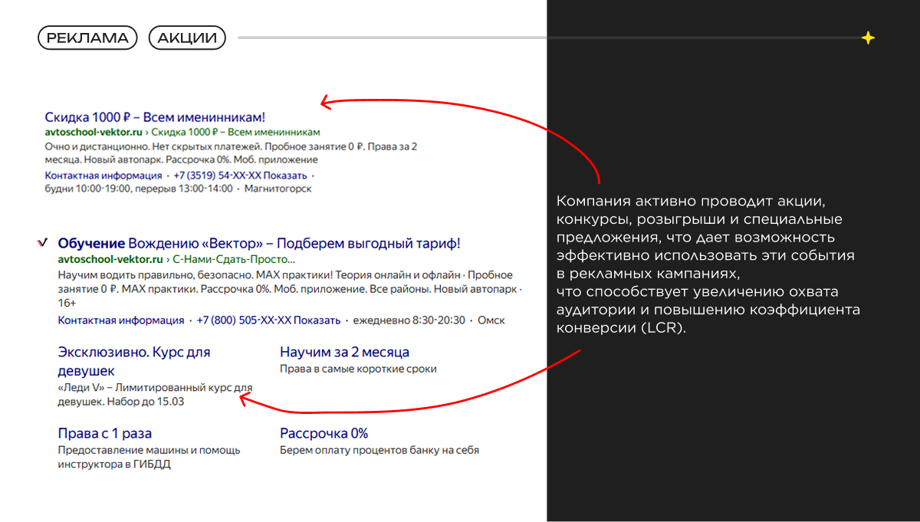Click 'Права в самые короткие сроки' description
Viewport: 920px width, 522px height.
click(358, 369)
